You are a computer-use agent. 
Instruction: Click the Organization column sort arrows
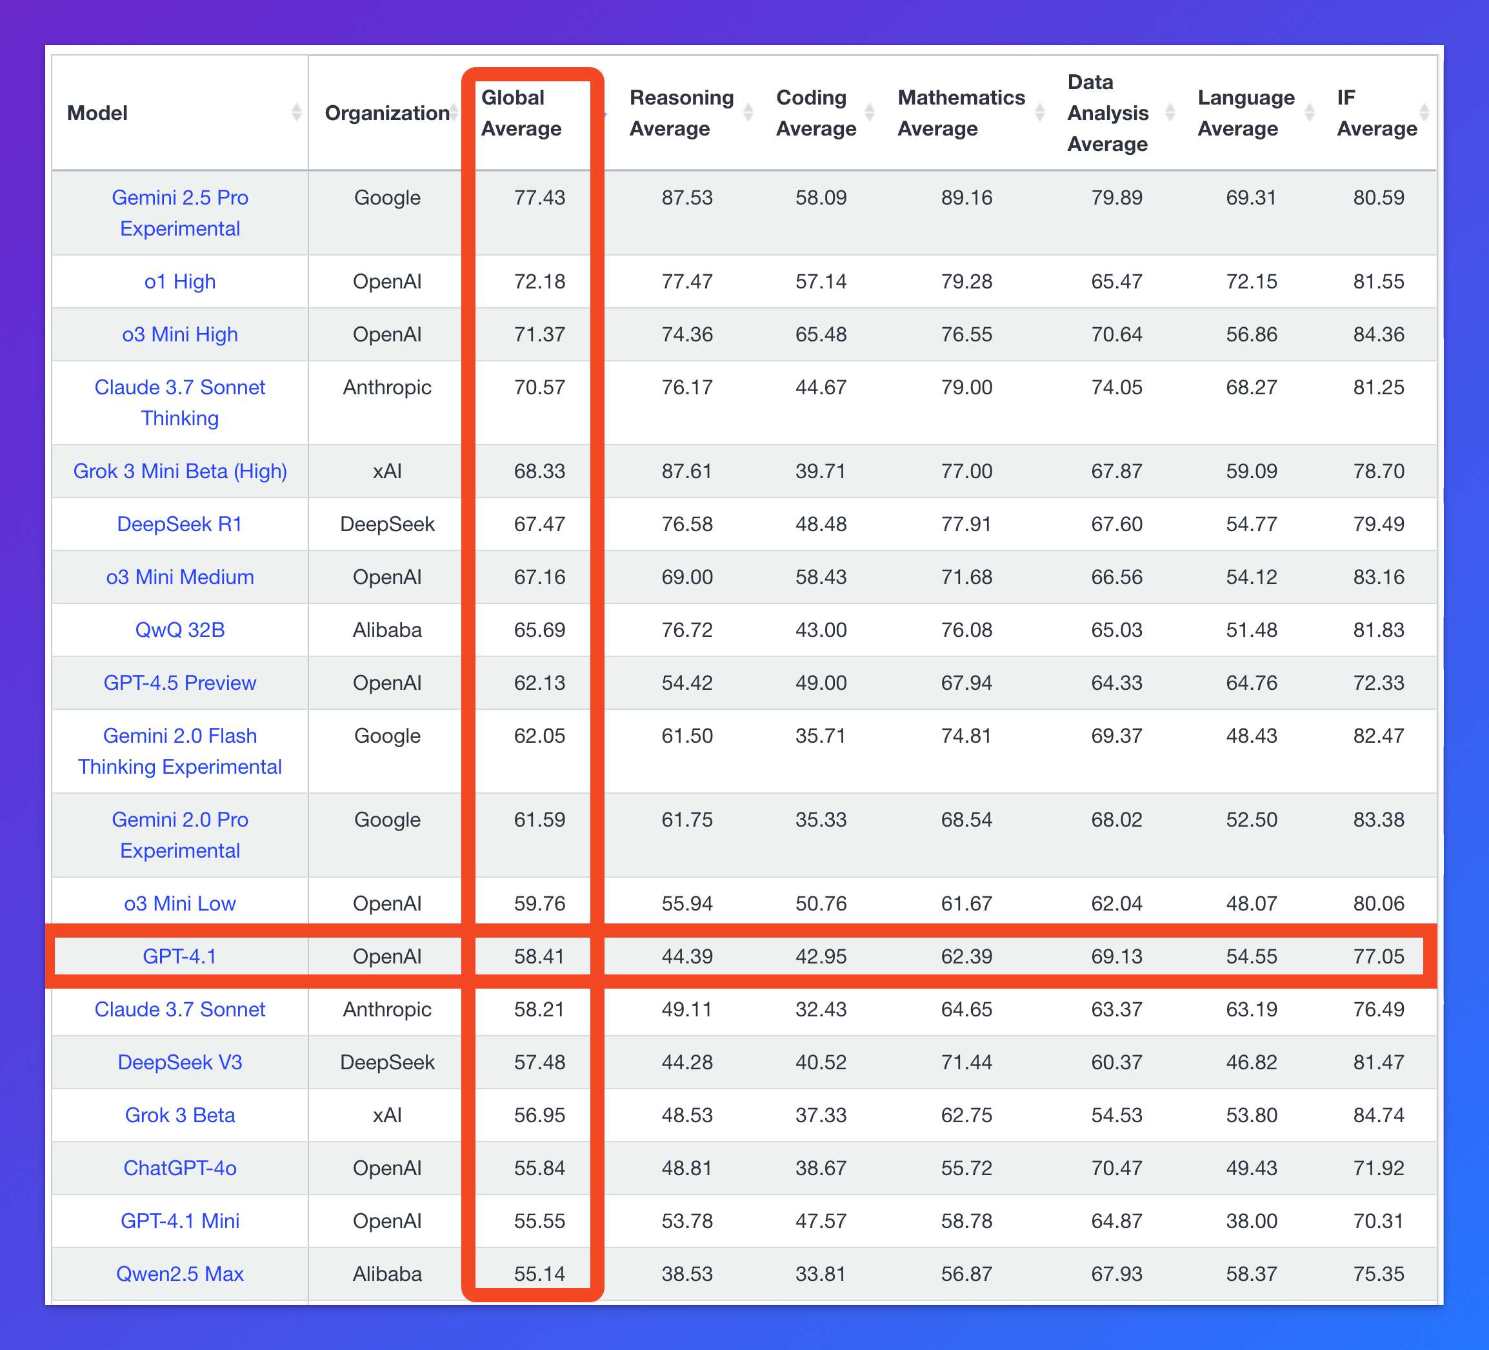point(454,112)
